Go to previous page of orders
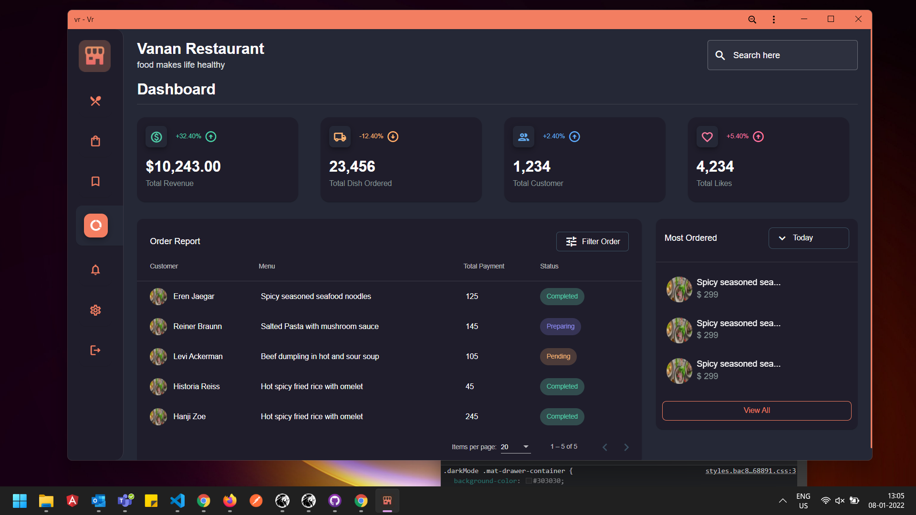916x515 pixels. click(605, 447)
